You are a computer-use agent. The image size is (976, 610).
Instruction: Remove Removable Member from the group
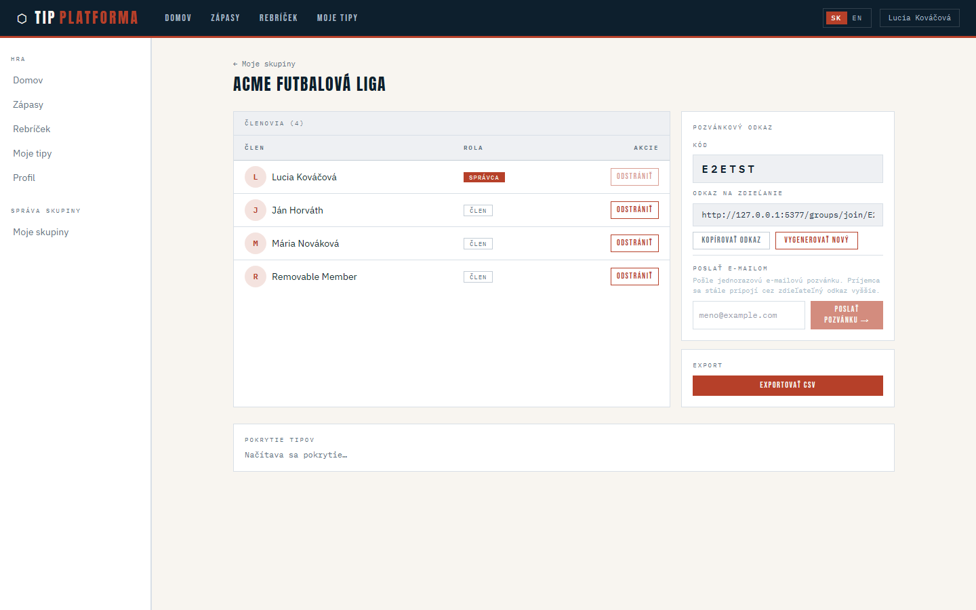(x=634, y=277)
